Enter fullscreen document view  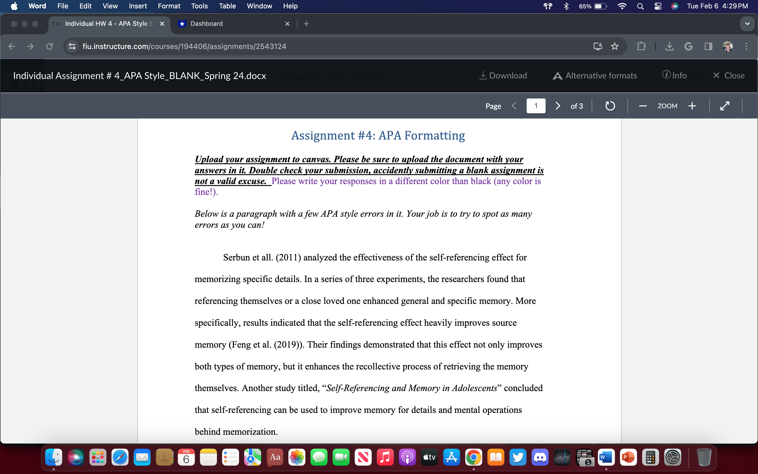725,106
